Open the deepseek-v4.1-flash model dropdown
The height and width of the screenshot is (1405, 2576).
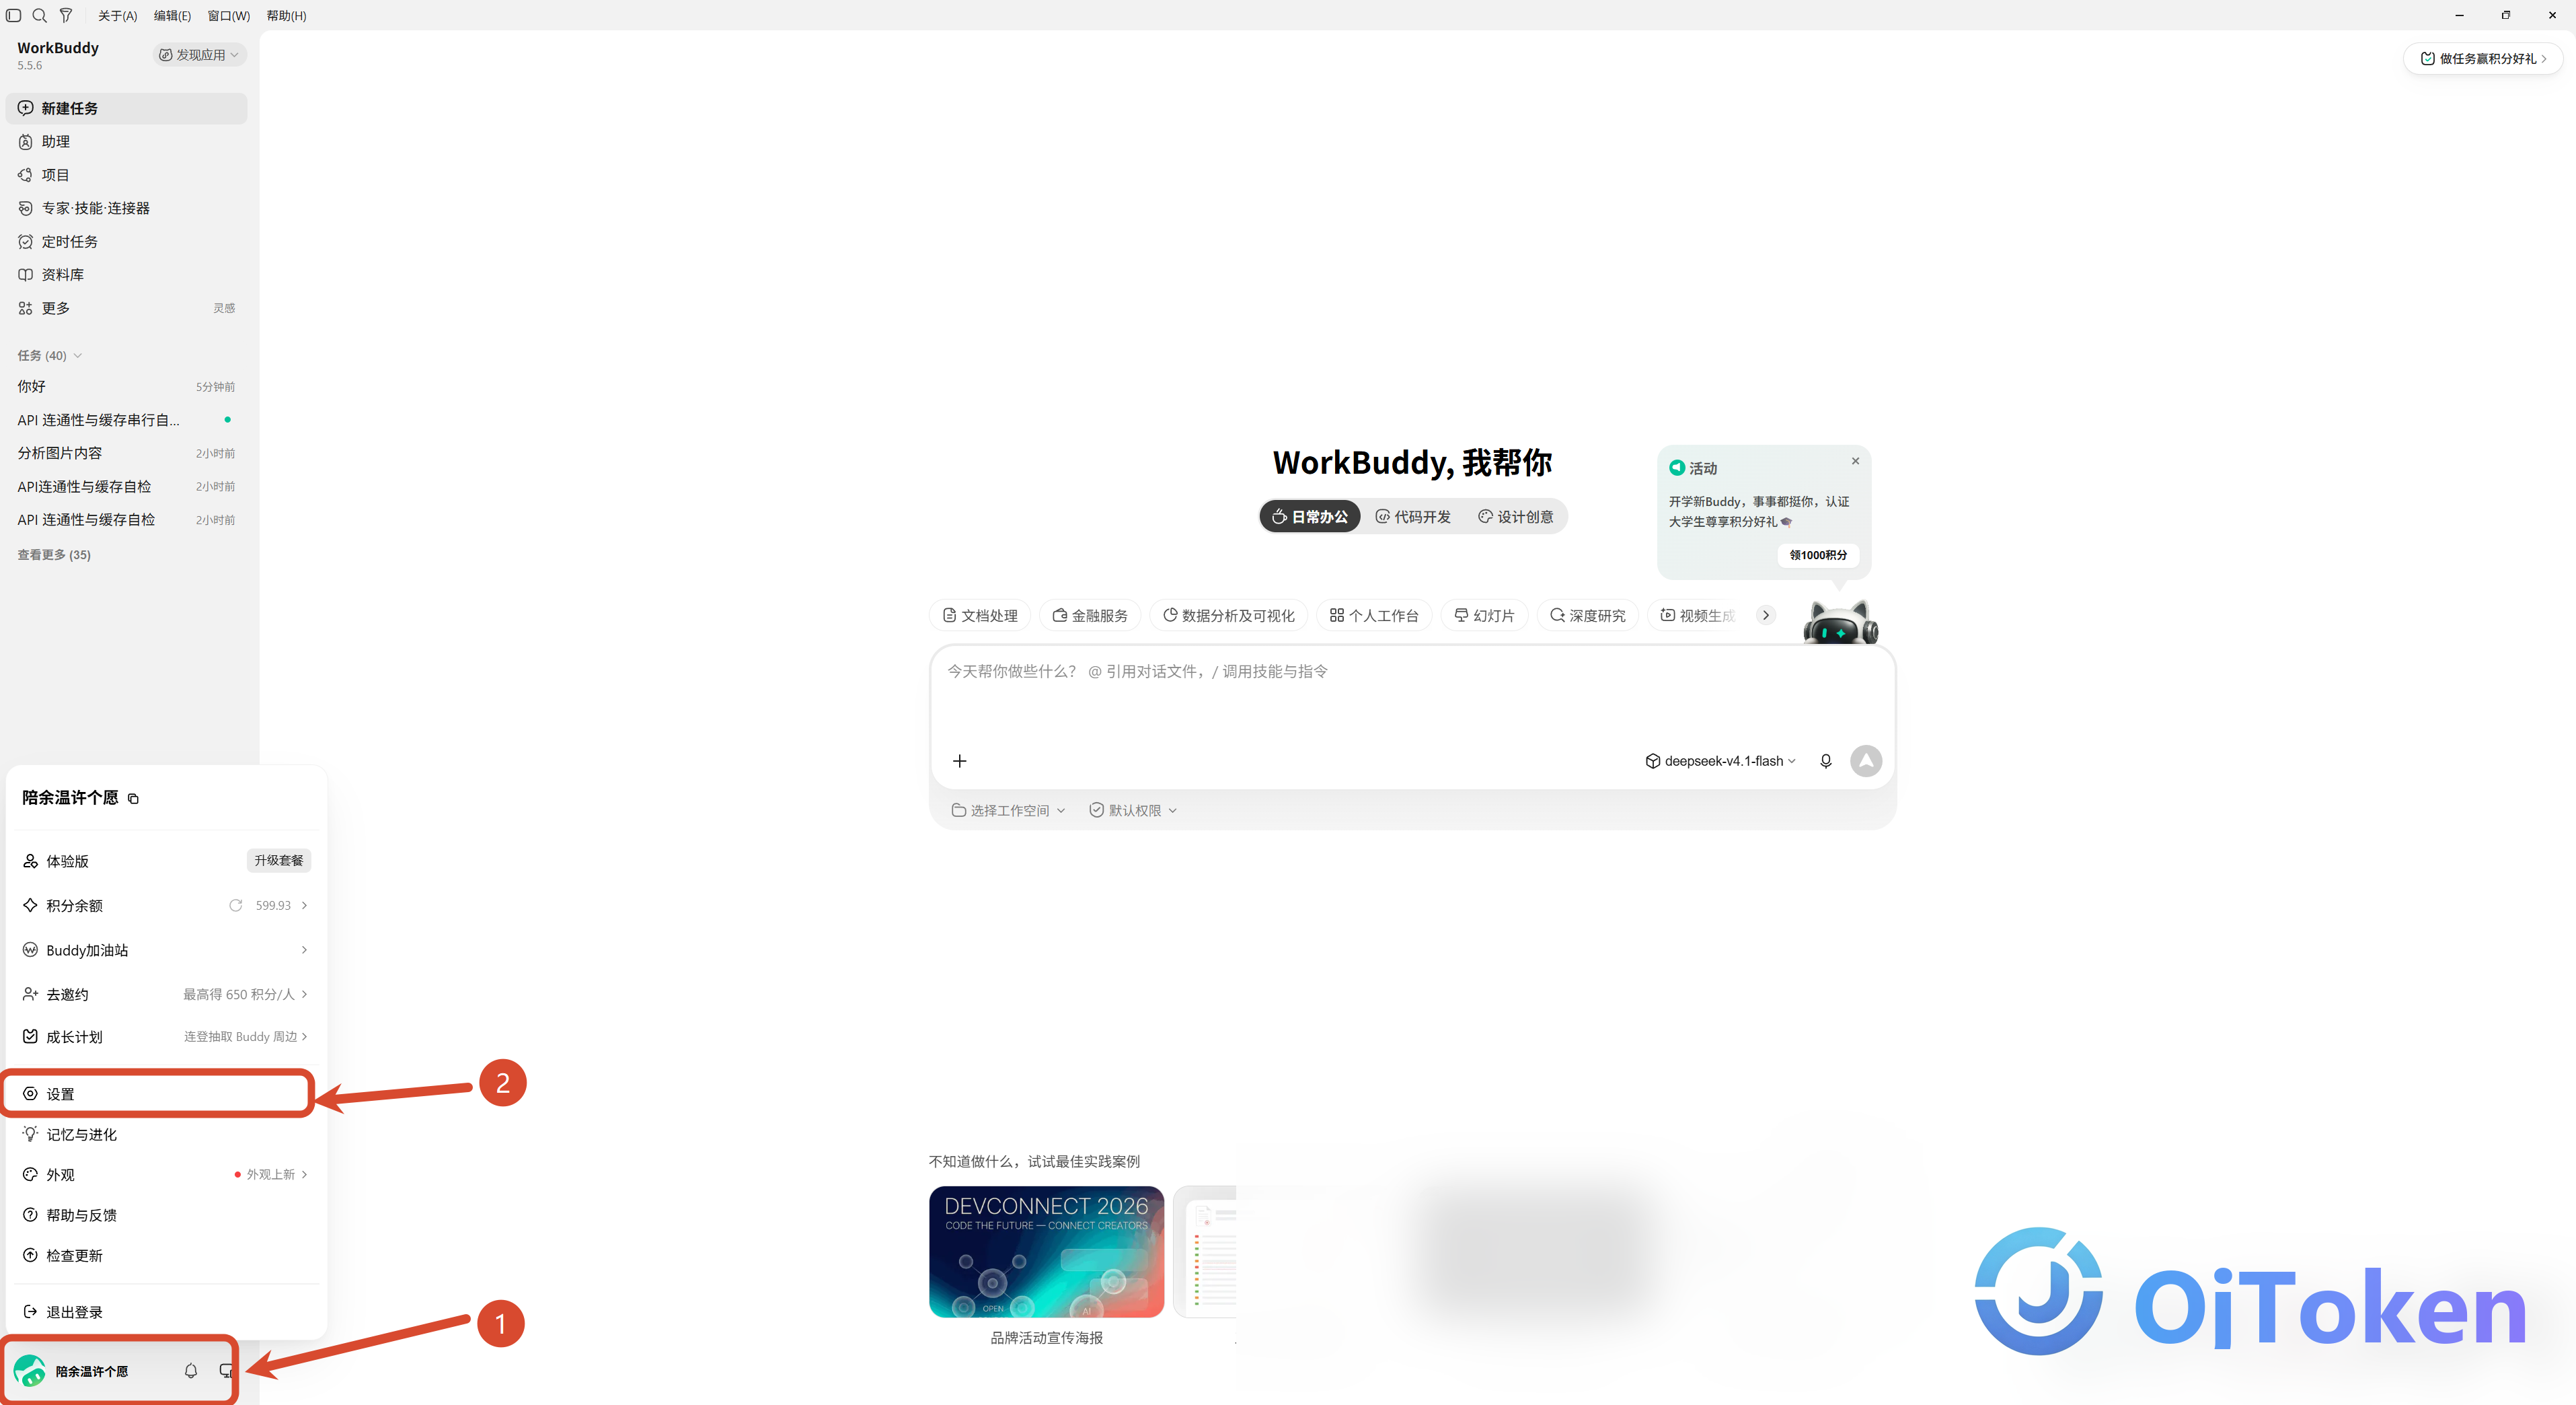[1721, 762]
